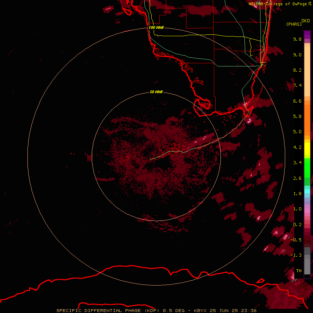Click the 8.2 scale label
The width and height of the screenshot is (313, 313).
(297, 70)
